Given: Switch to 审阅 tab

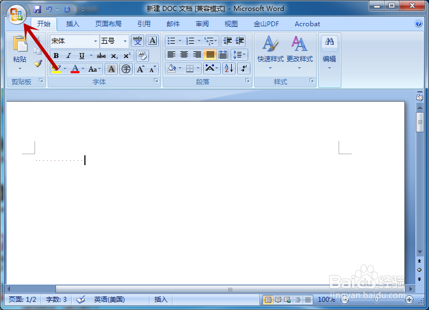Looking at the screenshot, I should coord(202,24).
